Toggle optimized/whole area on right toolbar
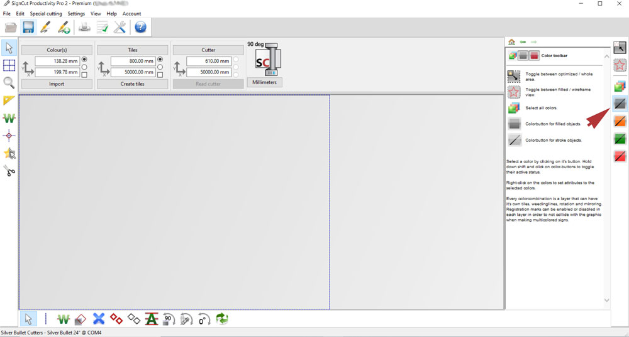 [x=620, y=48]
